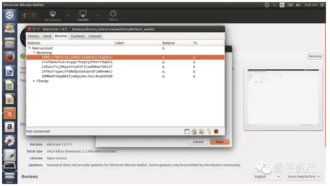Open Electrum preferences tools icon
Viewport: 330px width, 186px height.
coord(201,131)
